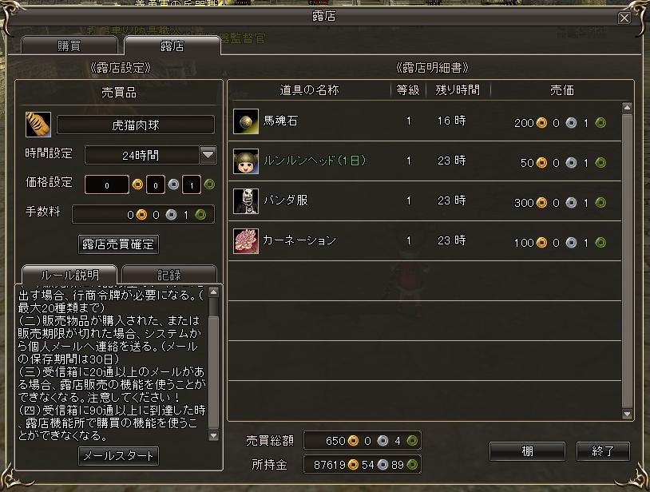Click the 棚 button
Image resolution: width=650 pixels, height=492 pixels.
click(x=527, y=451)
